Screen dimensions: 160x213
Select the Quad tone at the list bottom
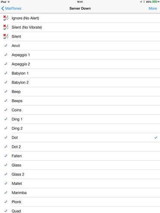coord(80,210)
